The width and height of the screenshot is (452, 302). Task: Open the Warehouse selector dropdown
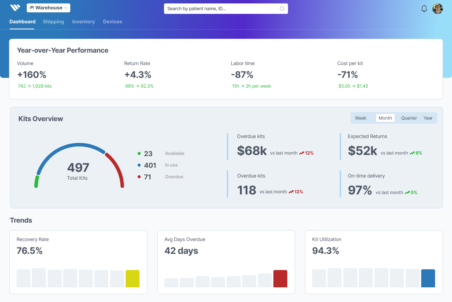48,8
